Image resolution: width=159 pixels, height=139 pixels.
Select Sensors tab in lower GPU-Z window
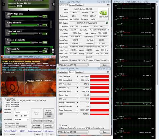pyautogui.click(x=72, y=72)
